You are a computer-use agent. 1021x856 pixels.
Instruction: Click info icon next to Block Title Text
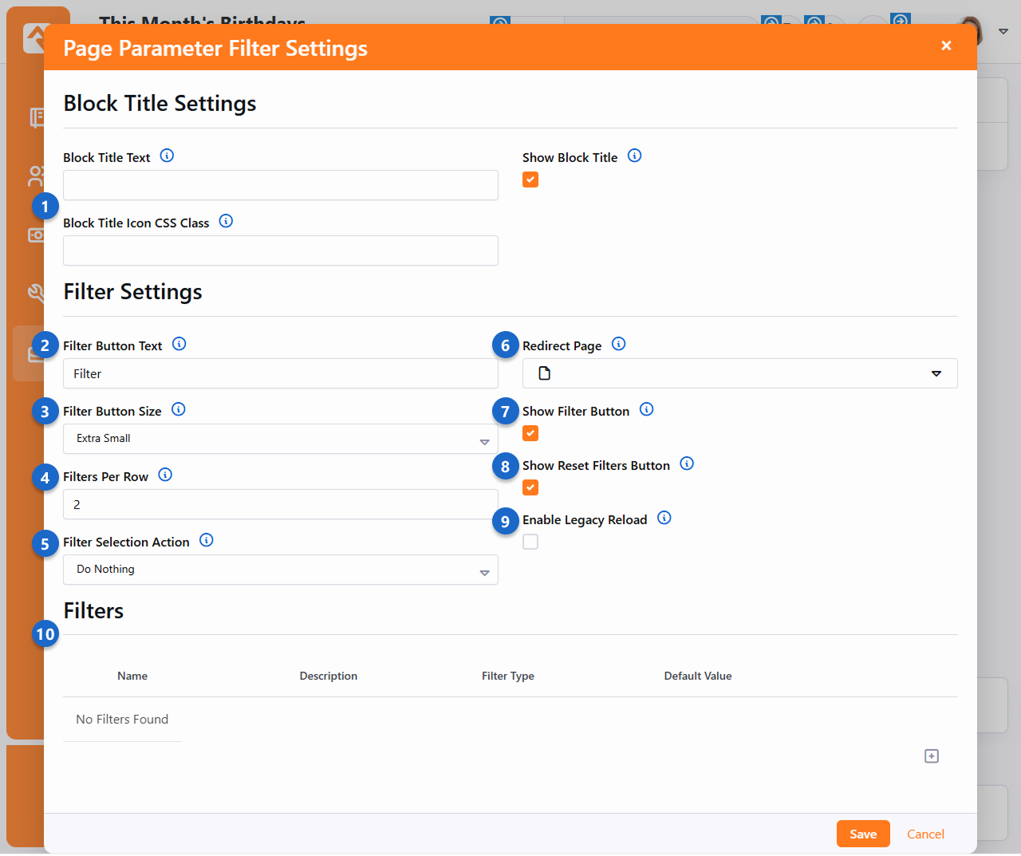pyautogui.click(x=167, y=156)
